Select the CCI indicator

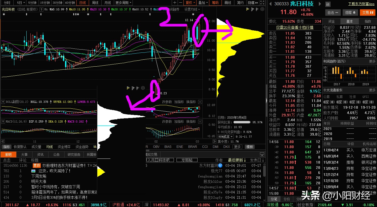(x=205, y=147)
